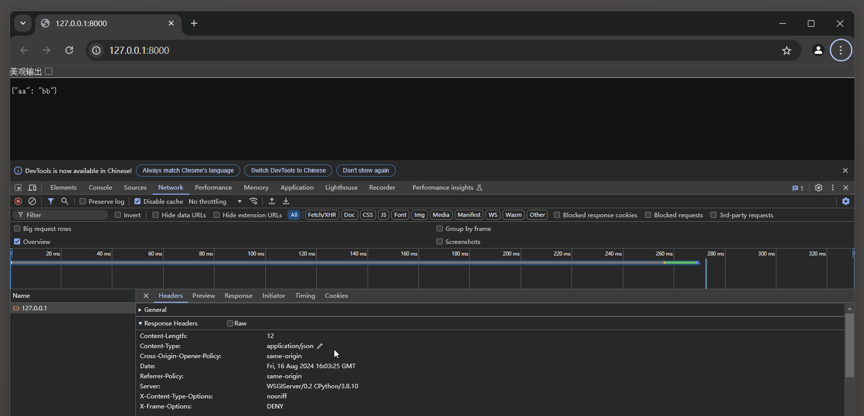Screen dimensions: 864x416
Task: Enable Hide extension URLs
Action: (x=217, y=215)
